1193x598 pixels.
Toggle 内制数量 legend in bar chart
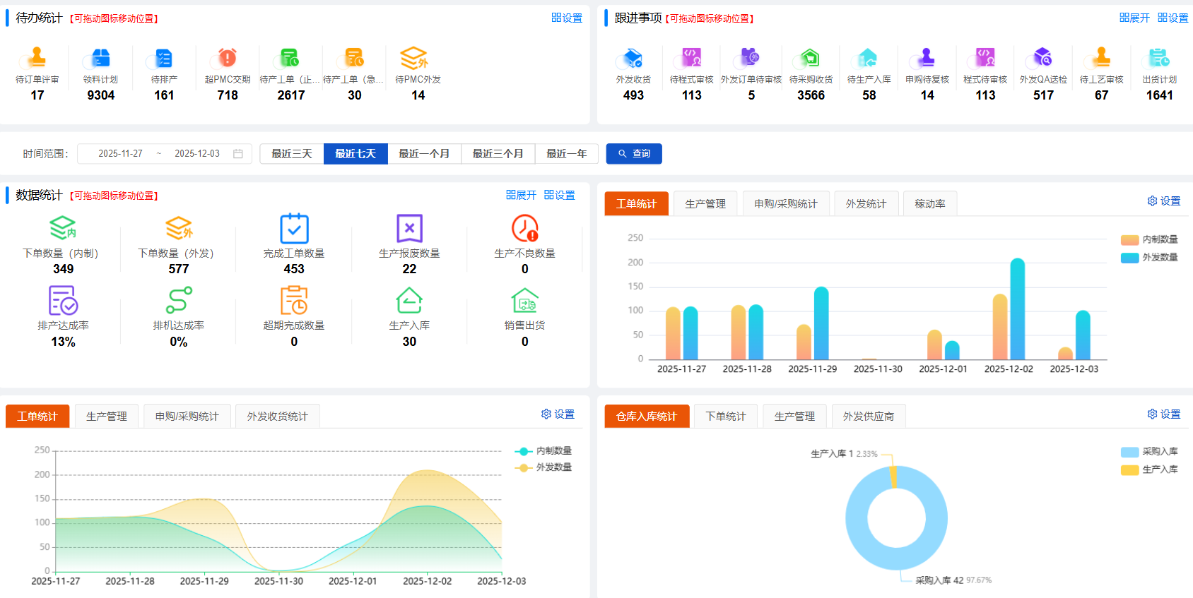click(1150, 240)
